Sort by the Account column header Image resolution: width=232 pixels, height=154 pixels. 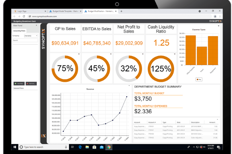[x=137, y=122]
